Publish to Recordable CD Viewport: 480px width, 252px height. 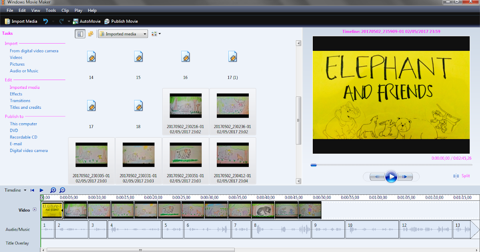click(x=24, y=137)
